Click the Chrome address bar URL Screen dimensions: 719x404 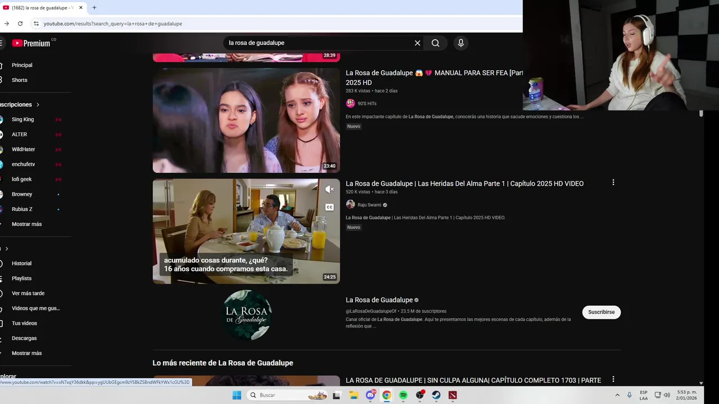[x=113, y=24]
